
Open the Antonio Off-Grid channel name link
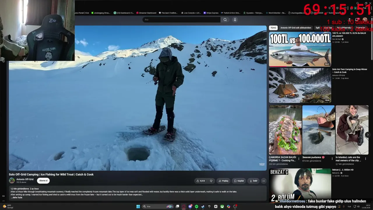coord(25,179)
